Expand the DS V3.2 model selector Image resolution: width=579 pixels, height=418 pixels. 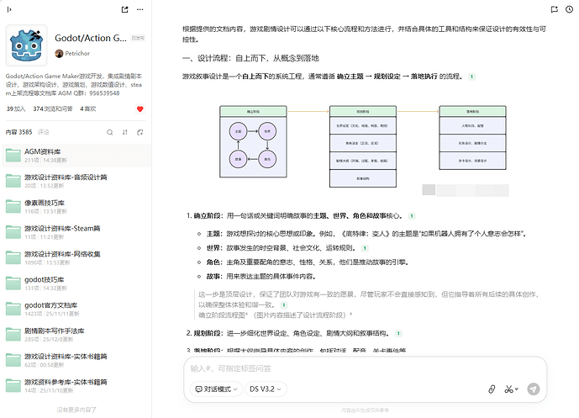tap(267, 389)
